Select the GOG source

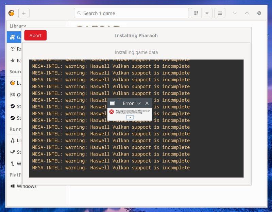point(19,95)
